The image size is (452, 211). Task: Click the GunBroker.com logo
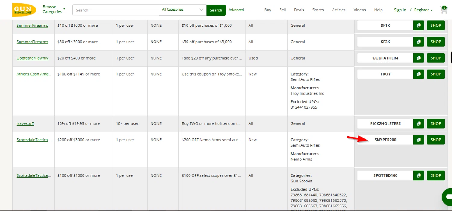click(x=24, y=10)
